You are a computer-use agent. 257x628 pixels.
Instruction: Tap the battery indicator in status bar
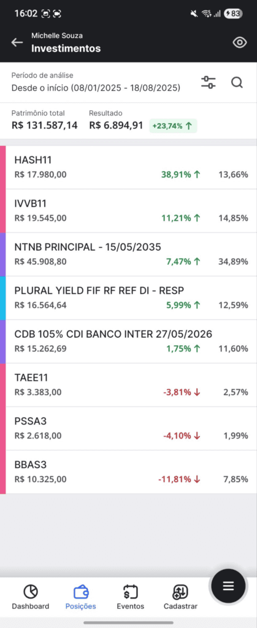(x=233, y=13)
